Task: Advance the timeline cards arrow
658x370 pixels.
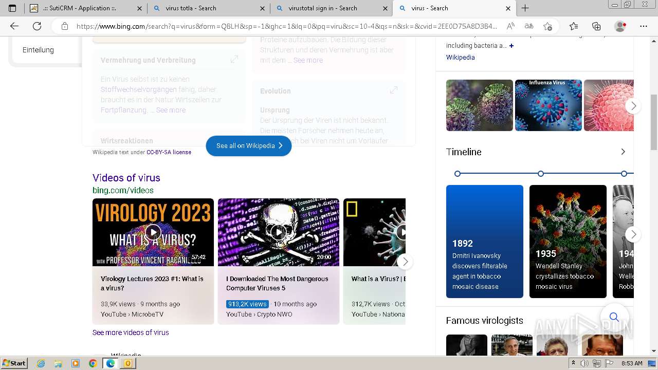Action: (x=633, y=234)
